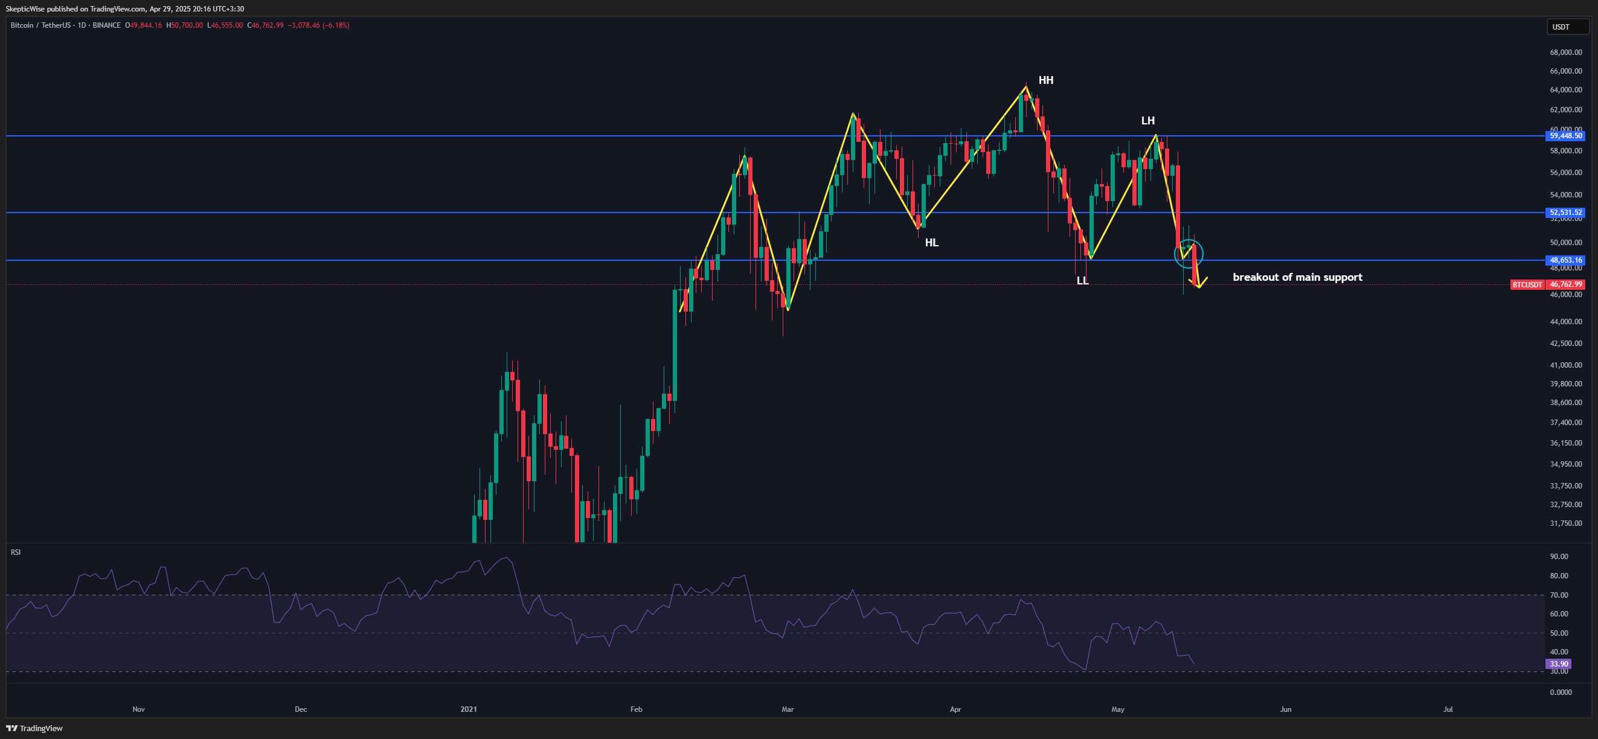Click the BINANCE exchange label
1598x739 pixels.
pos(107,25)
